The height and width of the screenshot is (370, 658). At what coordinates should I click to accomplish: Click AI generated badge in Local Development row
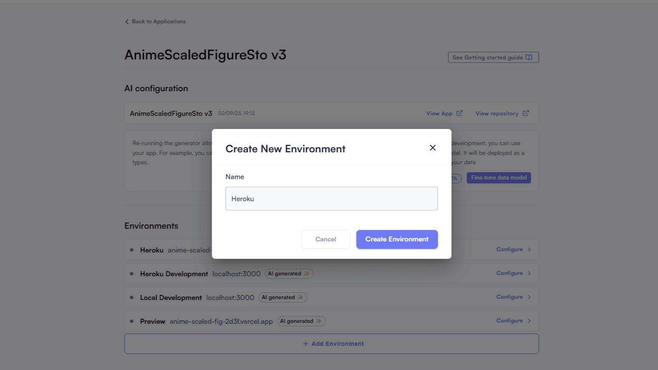(282, 297)
